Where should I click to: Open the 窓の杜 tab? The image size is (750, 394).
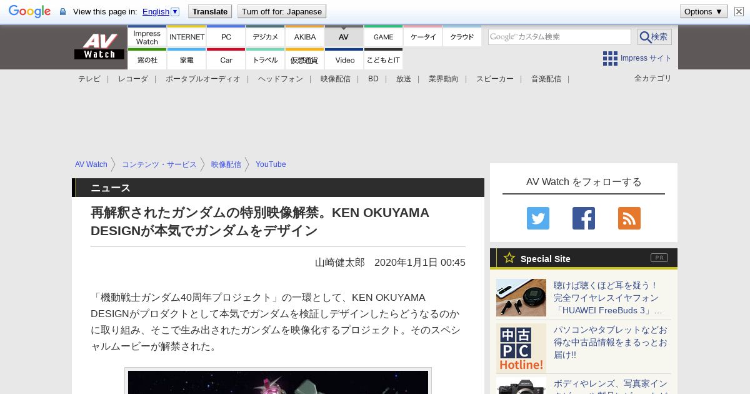point(147,59)
